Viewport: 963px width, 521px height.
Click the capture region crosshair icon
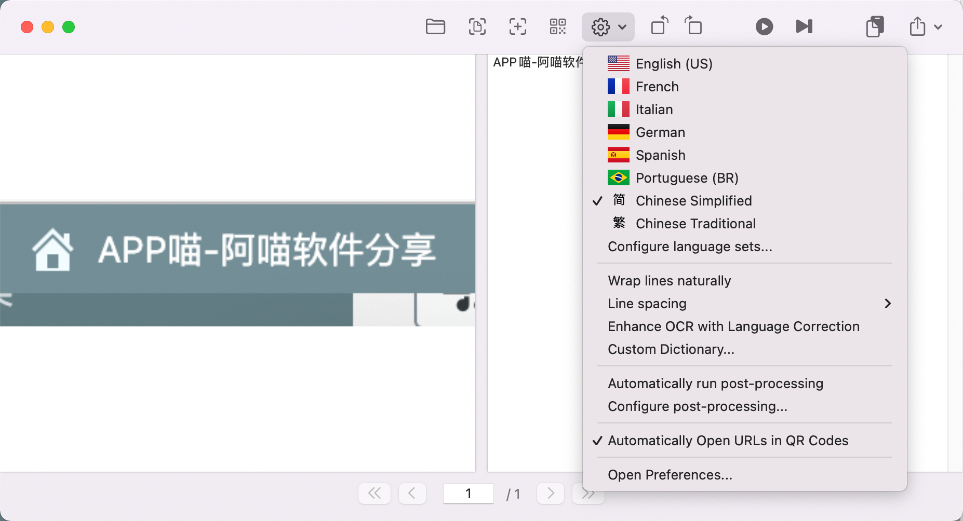517,26
